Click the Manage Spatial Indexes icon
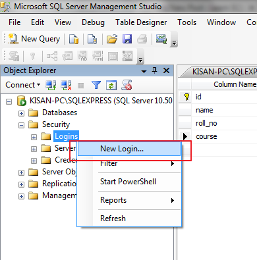 point(128,56)
